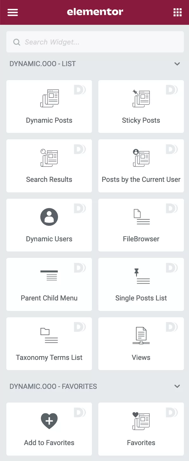Select the Taxonomy Terms List folder icon
The height and width of the screenshot is (461, 189).
(49, 335)
